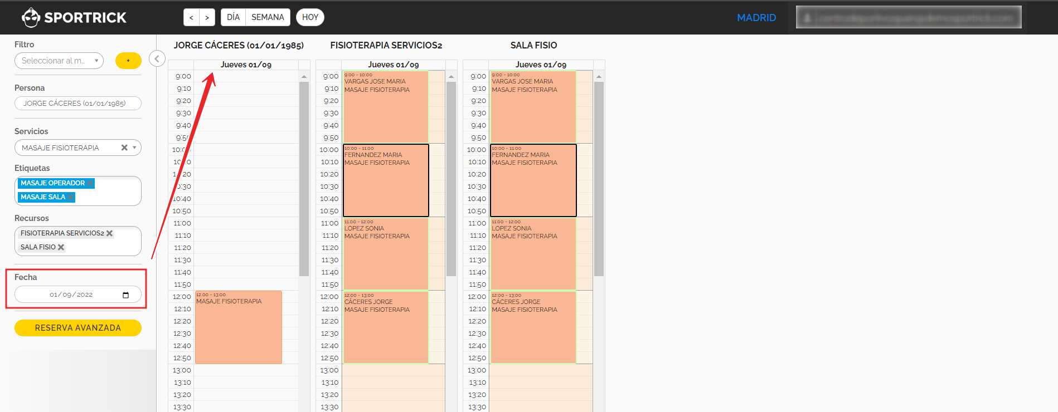Click the Recursos input box
This screenshot has height=412, width=1058.
78,241
